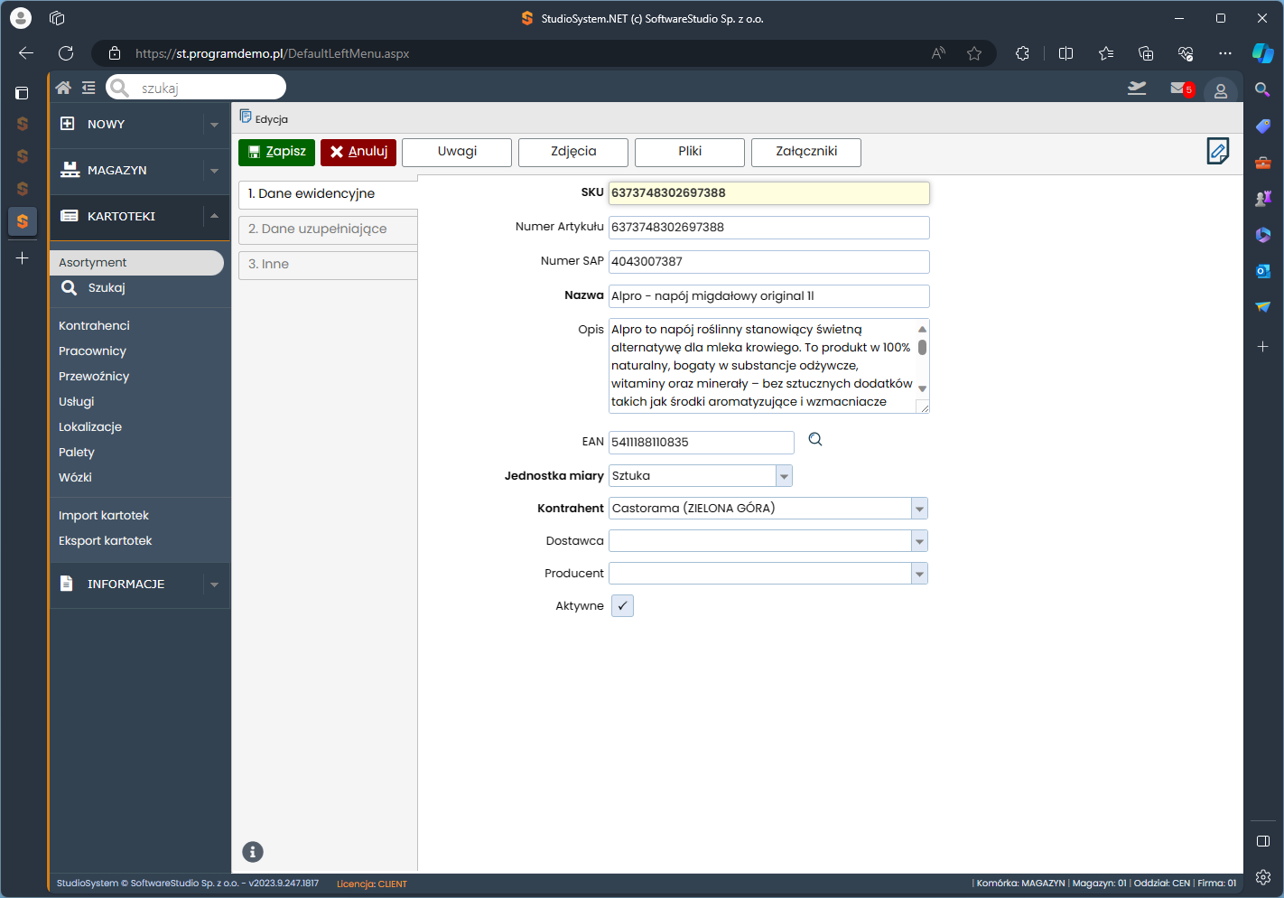The height and width of the screenshot is (898, 1284).
Task: Open Copilot icon in browser corner
Action: click(1262, 53)
